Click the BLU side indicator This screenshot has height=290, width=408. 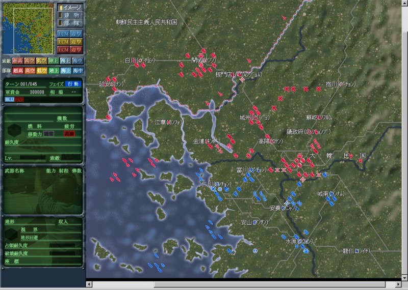9,99
